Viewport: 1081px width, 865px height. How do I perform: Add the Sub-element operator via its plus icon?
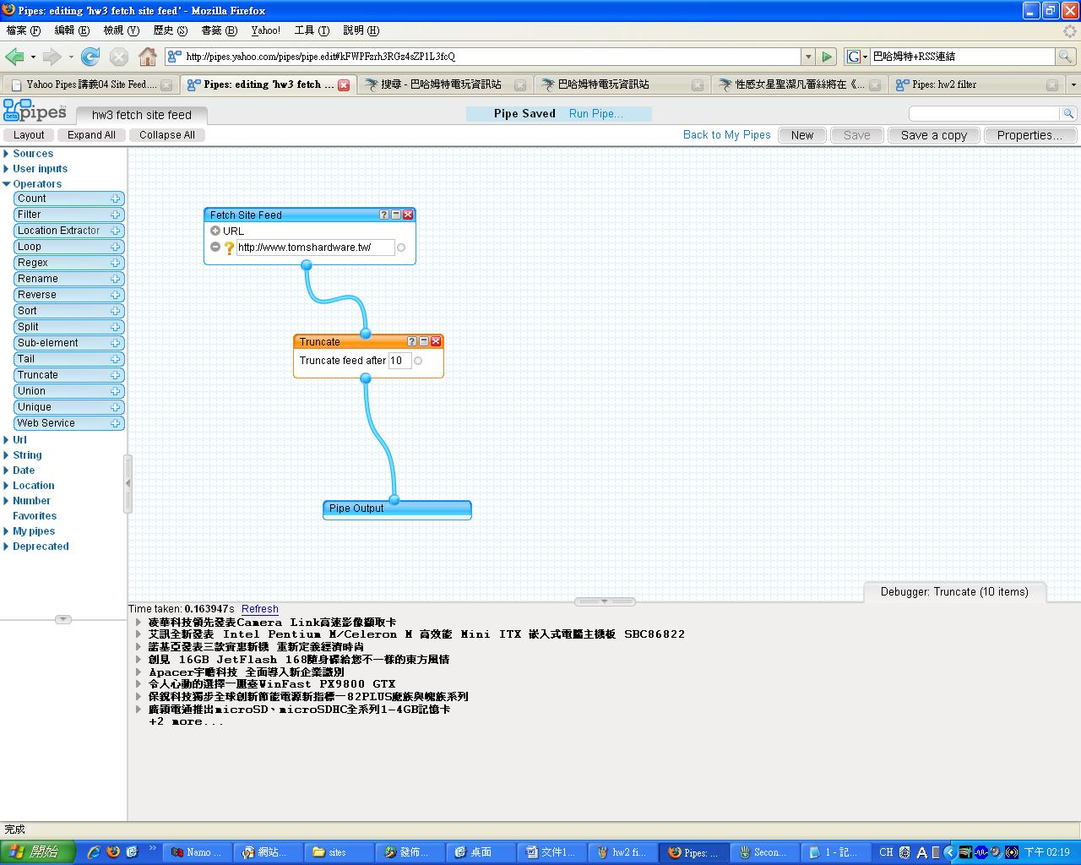(115, 343)
